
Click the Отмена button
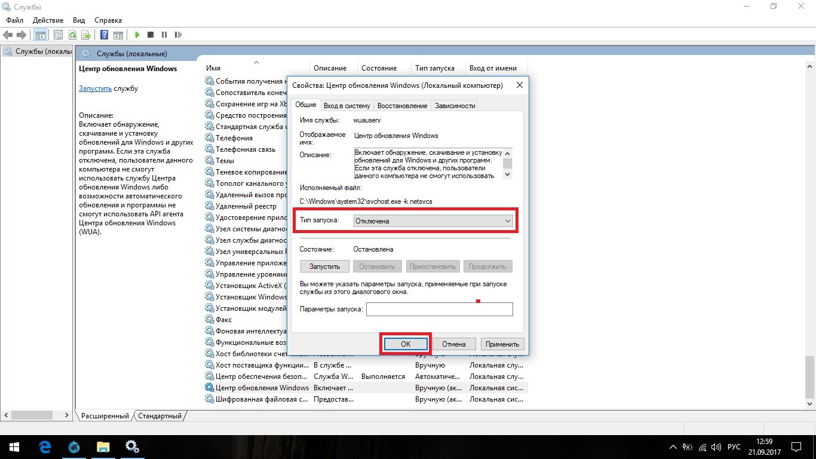(x=454, y=344)
